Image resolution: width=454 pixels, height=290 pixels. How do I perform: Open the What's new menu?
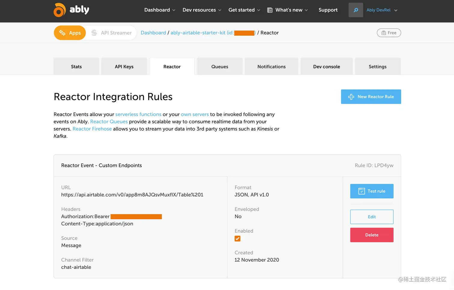(x=288, y=10)
